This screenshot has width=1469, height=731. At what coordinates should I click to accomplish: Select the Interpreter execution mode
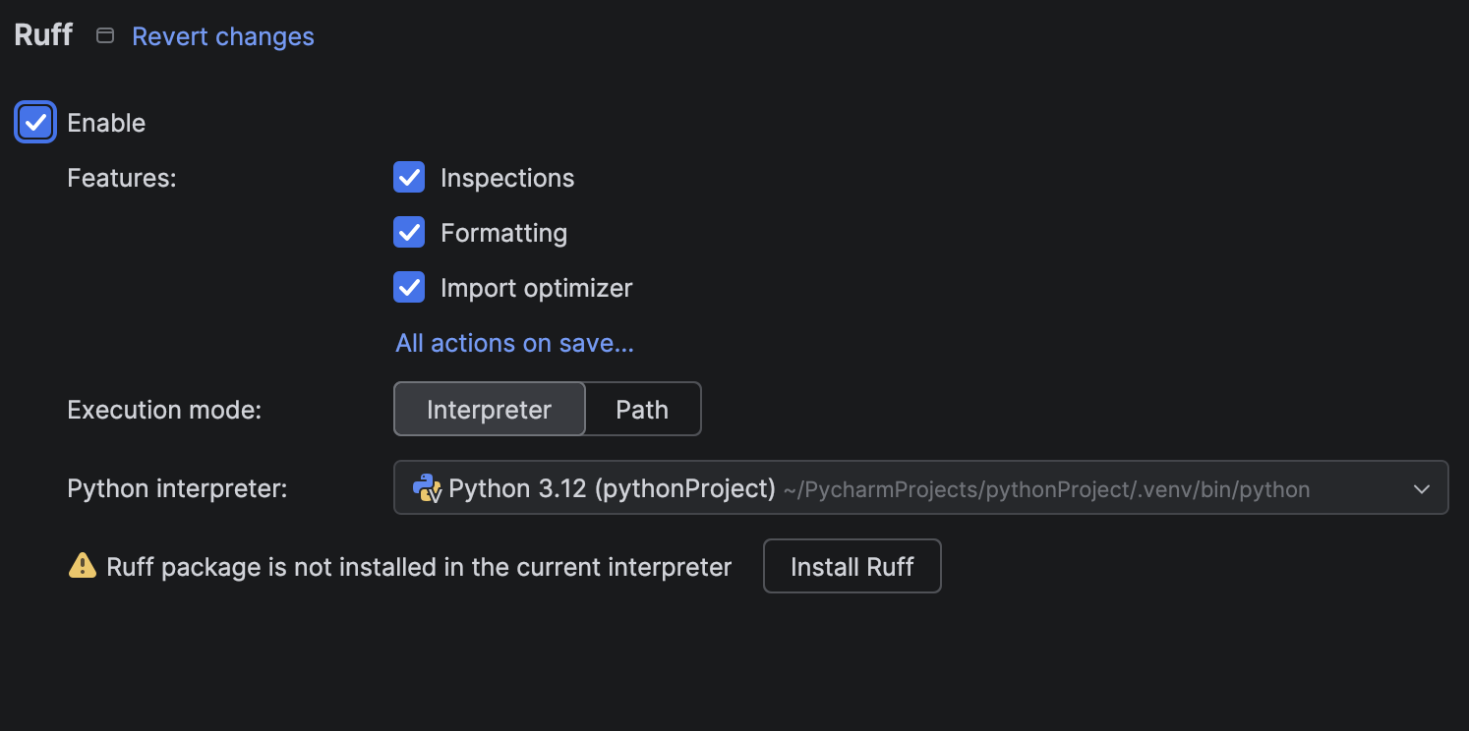click(x=489, y=409)
